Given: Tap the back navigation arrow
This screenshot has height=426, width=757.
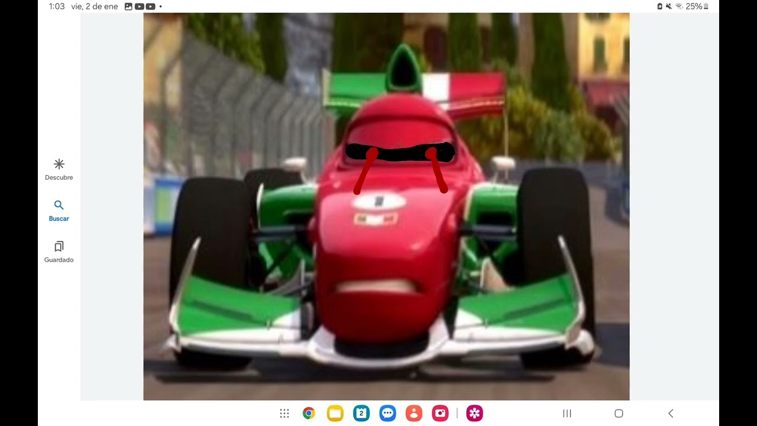Looking at the screenshot, I should click(671, 414).
